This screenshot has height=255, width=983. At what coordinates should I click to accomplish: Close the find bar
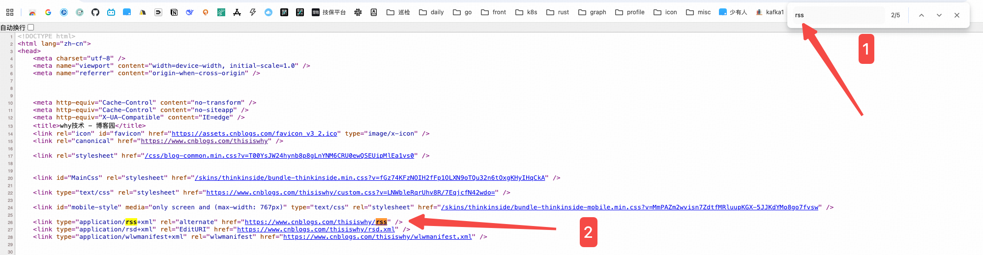click(x=957, y=15)
